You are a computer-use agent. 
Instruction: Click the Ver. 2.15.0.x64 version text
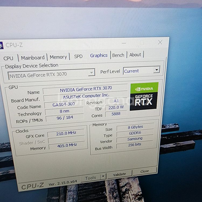coord(63,183)
